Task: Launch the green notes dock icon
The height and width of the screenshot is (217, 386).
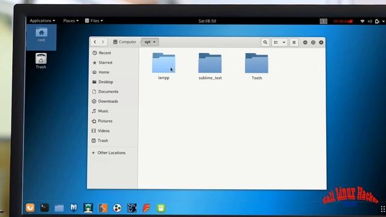Action: 161,208
